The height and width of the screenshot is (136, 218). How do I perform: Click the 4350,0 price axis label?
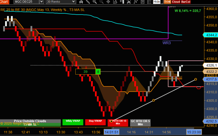(212, 25)
